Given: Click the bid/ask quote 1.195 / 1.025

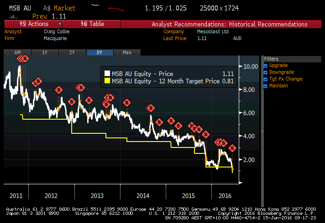Looking at the screenshot, I should click(x=165, y=8).
